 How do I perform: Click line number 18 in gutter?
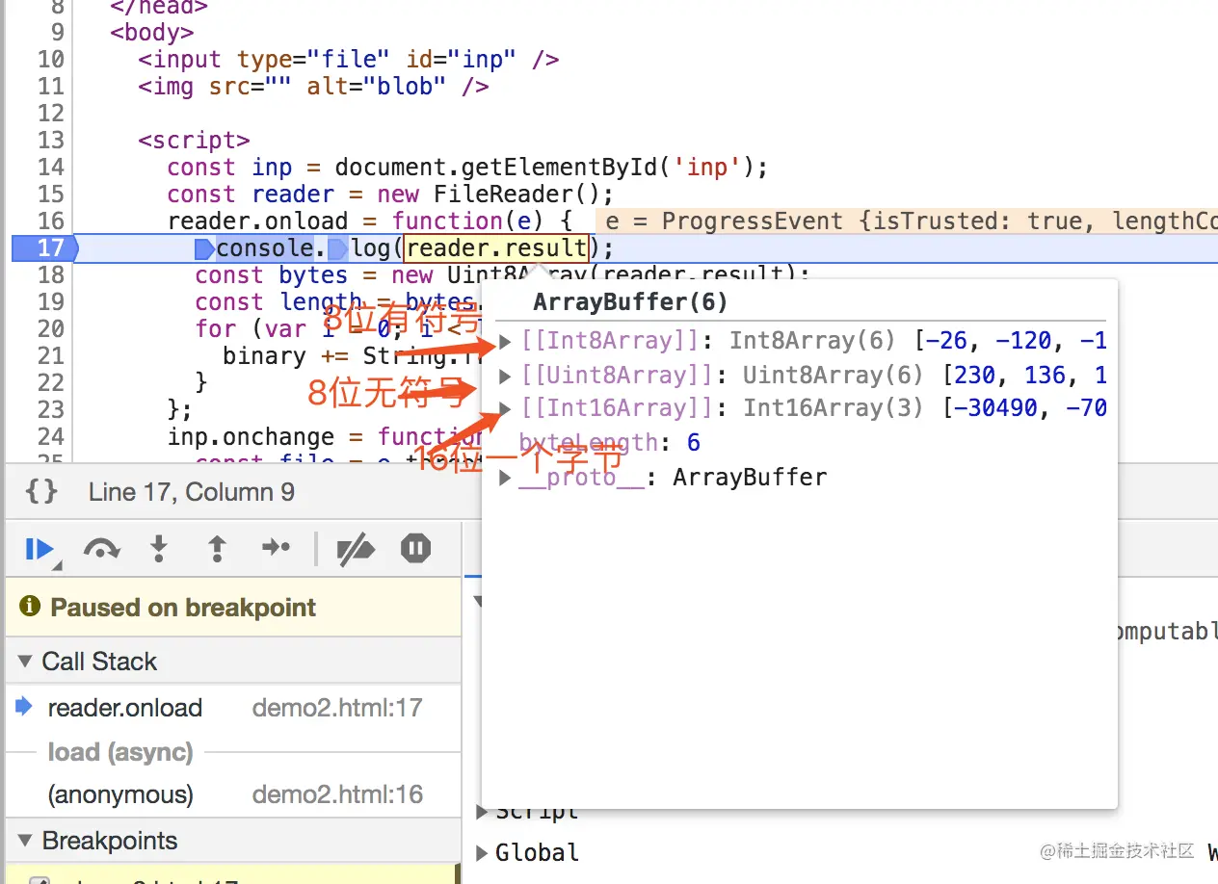coord(51,274)
